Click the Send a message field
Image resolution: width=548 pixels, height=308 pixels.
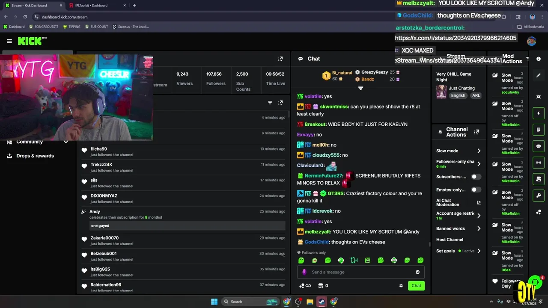coord(360,272)
